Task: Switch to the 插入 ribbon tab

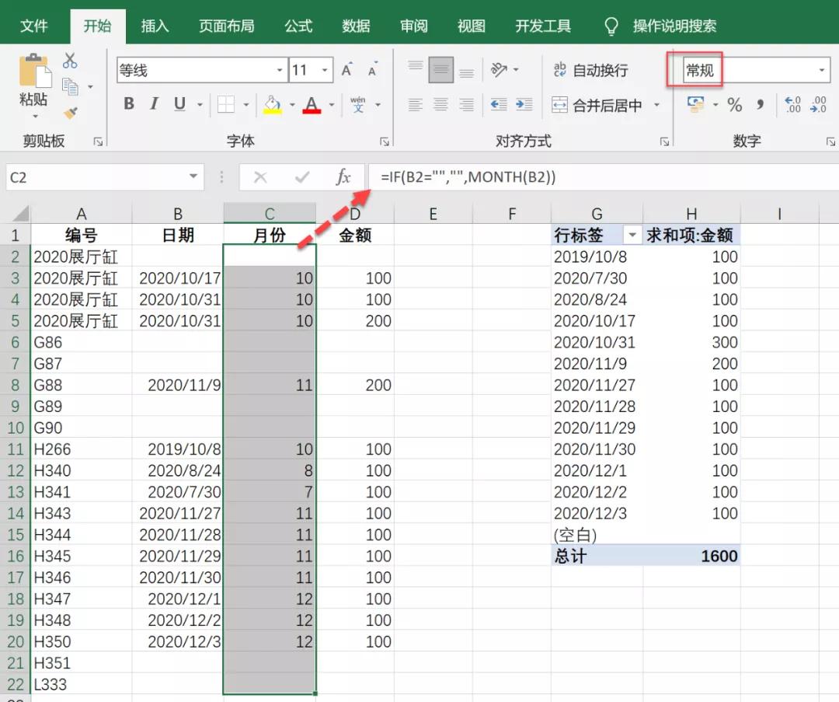Action: click(x=155, y=26)
